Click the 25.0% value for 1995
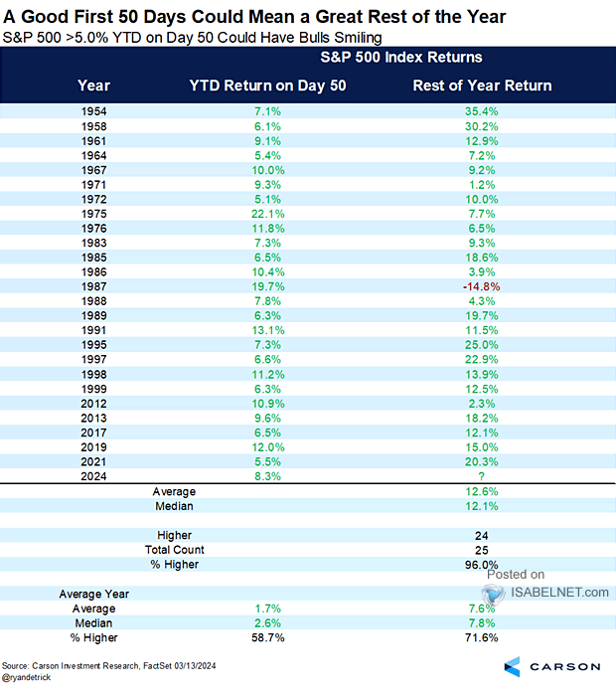 click(x=481, y=345)
